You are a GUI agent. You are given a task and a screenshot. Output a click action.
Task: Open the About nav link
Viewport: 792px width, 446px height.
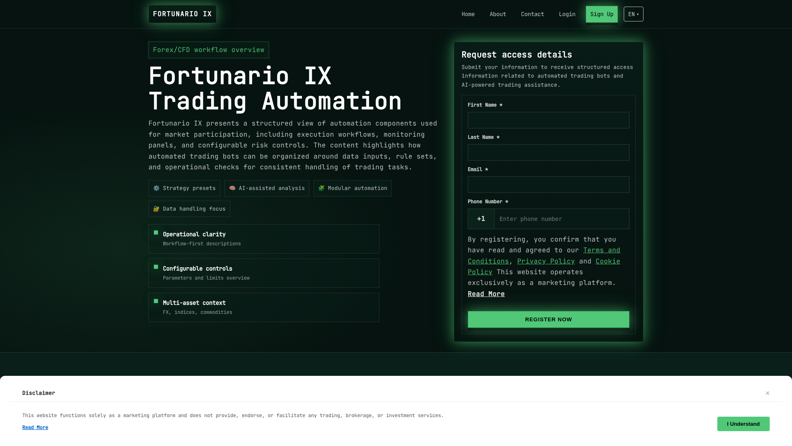pyautogui.click(x=498, y=14)
